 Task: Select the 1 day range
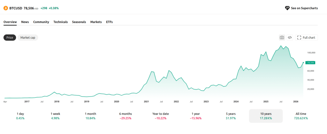click(20, 116)
